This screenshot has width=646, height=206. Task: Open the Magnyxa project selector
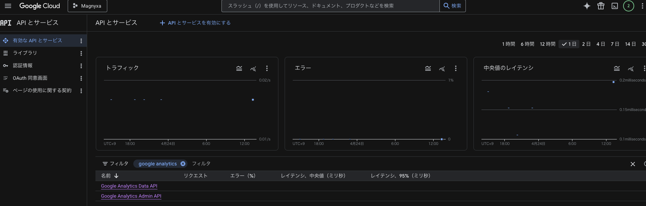(87, 6)
